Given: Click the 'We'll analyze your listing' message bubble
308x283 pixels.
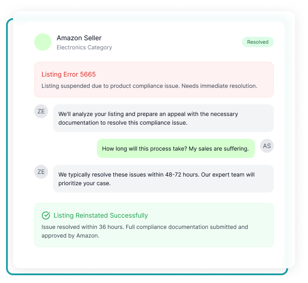Looking at the screenshot, I should point(164,118).
